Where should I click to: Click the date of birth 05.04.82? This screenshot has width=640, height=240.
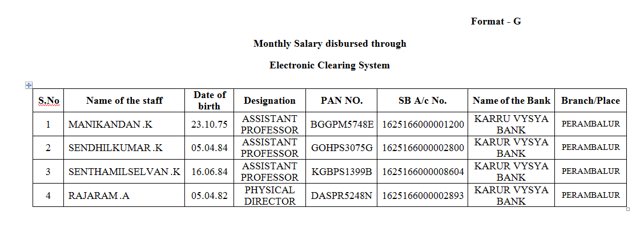pos(210,196)
